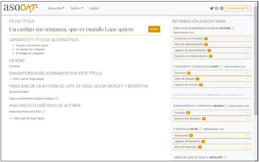Click external link icon beside Biblioteca Digital Artelope
The width and height of the screenshot is (259, 162).
56,99
